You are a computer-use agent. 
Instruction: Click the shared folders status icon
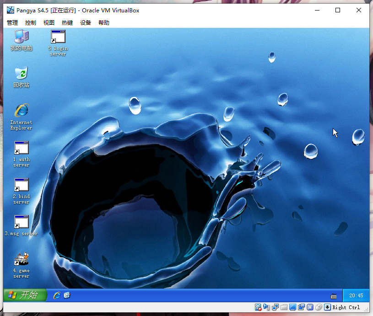[x=284, y=307]
